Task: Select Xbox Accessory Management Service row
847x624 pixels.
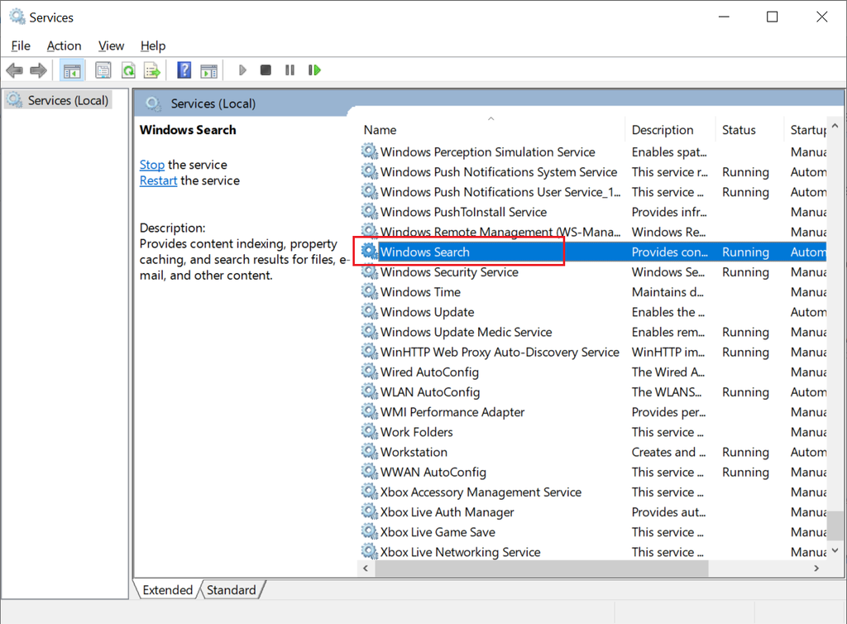Action: point(592,492)
